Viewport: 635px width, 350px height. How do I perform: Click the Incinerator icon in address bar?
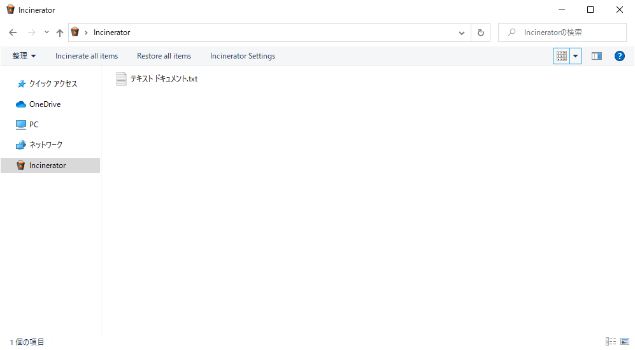(x=75, y=32)
